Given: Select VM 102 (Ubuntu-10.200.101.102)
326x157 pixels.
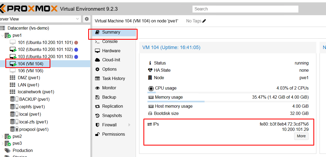Looking at the screenshot, I should [x=45, y=50].
